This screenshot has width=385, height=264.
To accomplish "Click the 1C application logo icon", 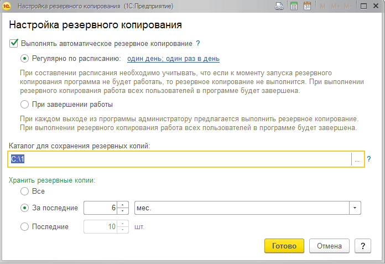I will click(7, 6).
